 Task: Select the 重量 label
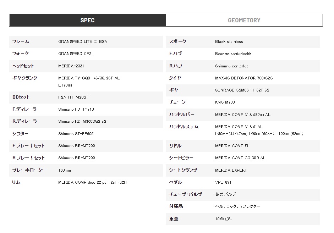coord(174,219)
